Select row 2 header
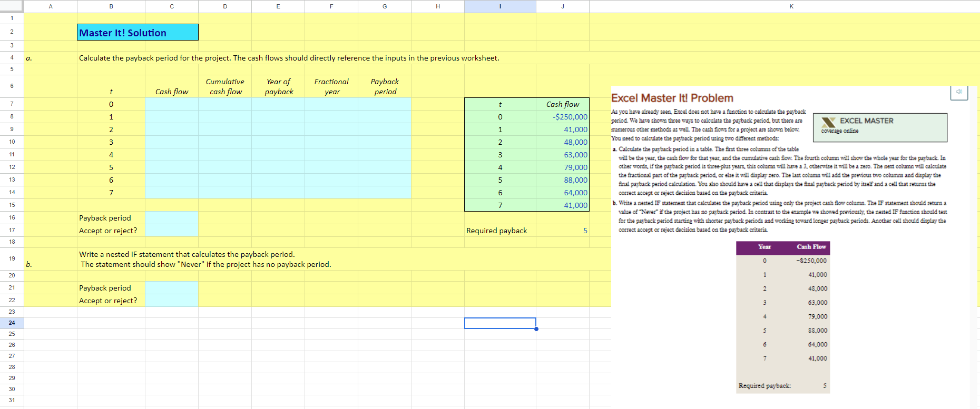980x409 pixels. 12,32
